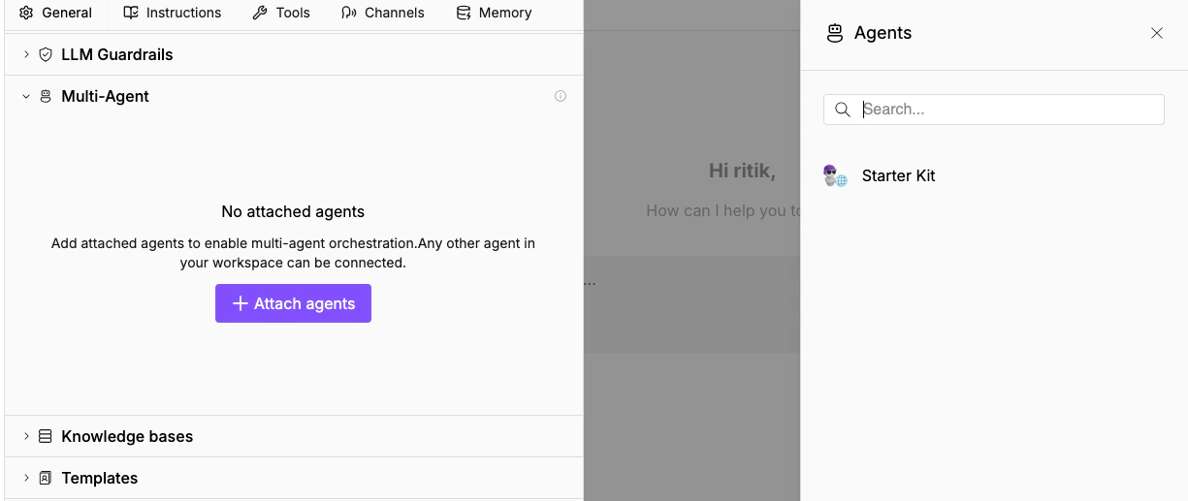The image size is (1188, 501).
Task: Focus the agent Search field
Action: [994, 110]
